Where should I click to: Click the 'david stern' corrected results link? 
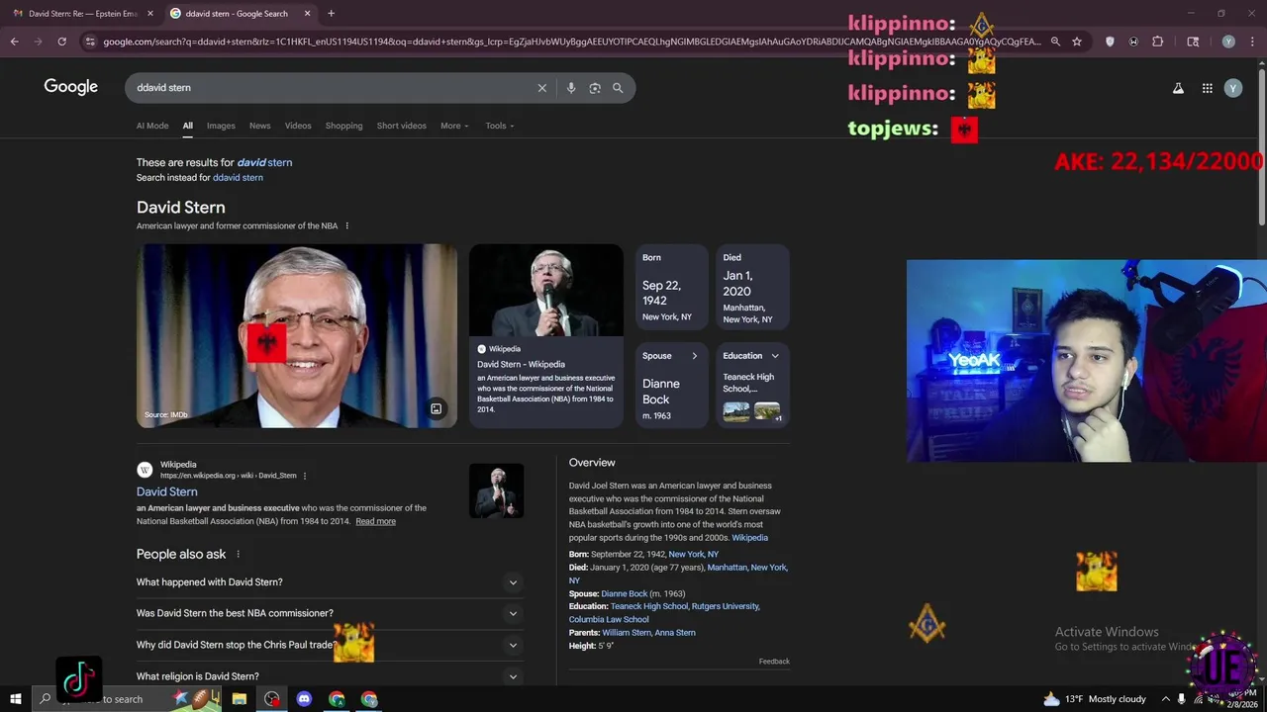[x=264, y=162]
